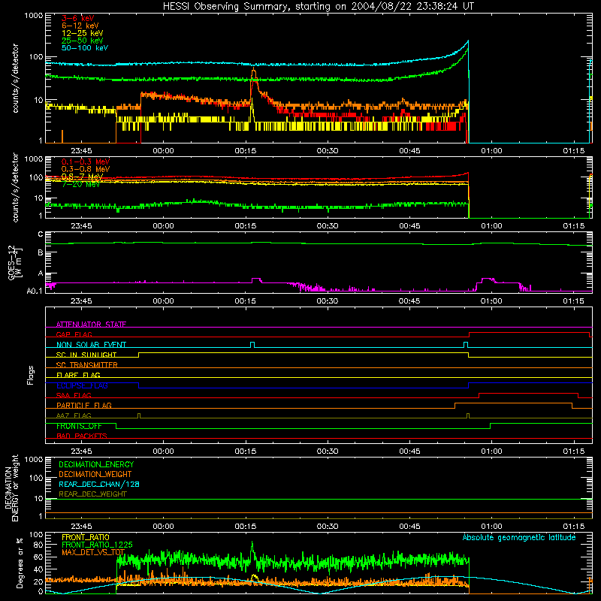Select the FRONT_RATIO_1225 legend label
This screenshot has width=601, height=601.
[x=97, y=545]
